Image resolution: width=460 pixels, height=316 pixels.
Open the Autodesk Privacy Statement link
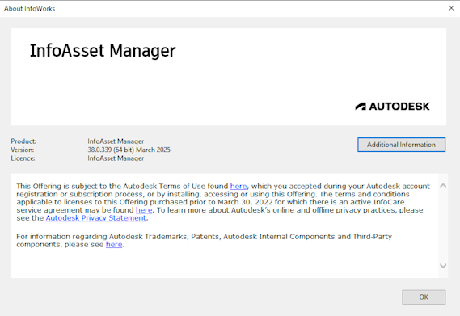(x=96, y=218)
